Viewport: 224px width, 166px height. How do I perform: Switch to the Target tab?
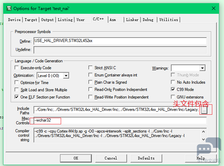tap(31, 20)
